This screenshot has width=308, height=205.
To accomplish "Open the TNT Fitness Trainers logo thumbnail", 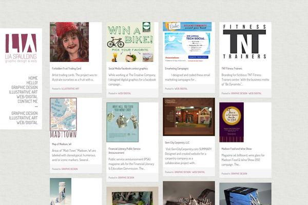I will click(x=244, y=42).
